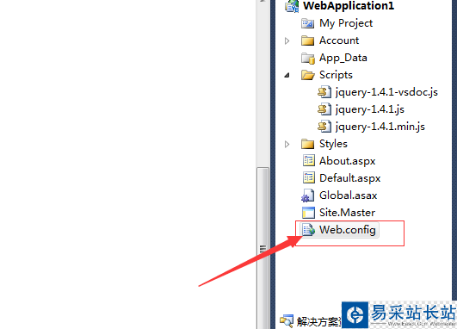Click the Default.aspx page icon
The image size is (457, 329).
point(309,178)
